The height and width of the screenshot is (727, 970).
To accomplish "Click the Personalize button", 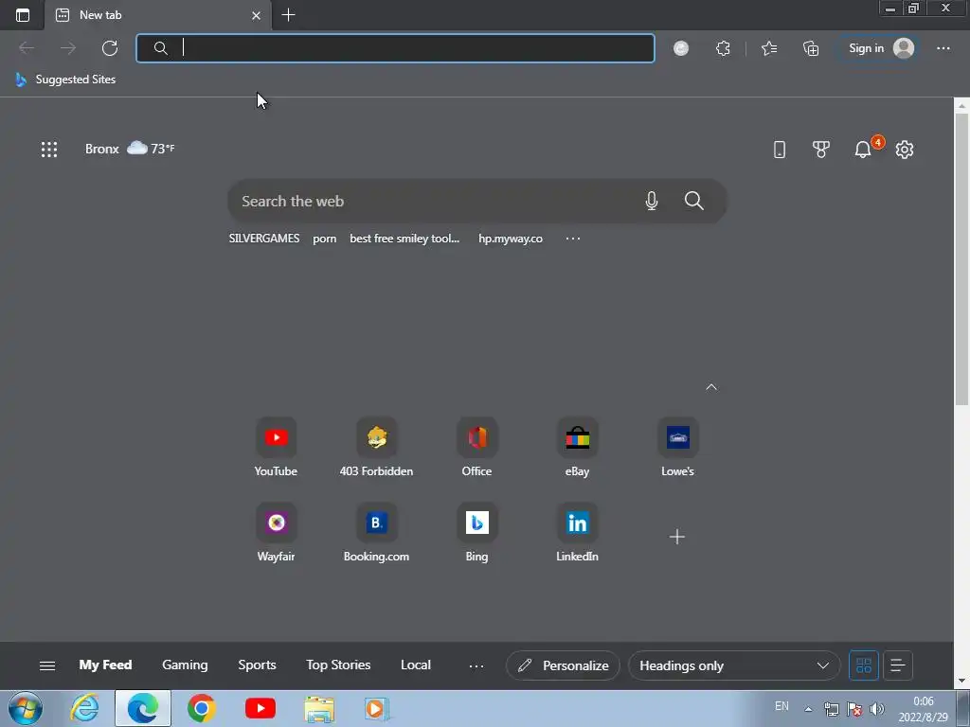I will click(563, 665).
